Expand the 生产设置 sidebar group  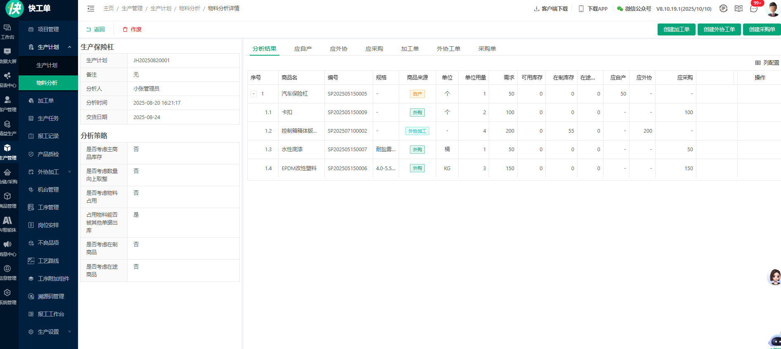69,332
